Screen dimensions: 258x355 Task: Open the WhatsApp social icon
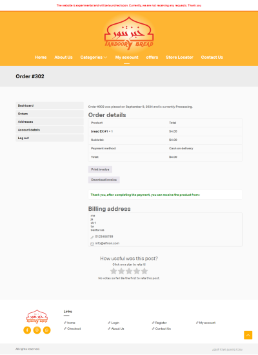tap(47, 330)
